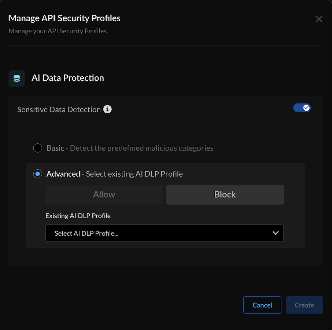Click the Manage API Security Profiles title
Image resolution: width=332 pixels, height=330 pixels.
click(64, 18)
